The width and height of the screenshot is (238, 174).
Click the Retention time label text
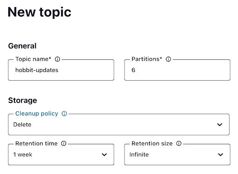[36, 143]
